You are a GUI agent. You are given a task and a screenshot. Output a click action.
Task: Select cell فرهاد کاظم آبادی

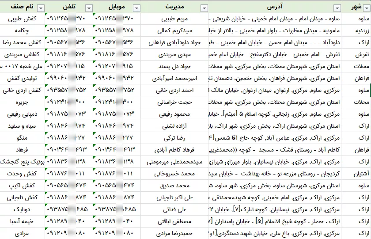(174, 150)
